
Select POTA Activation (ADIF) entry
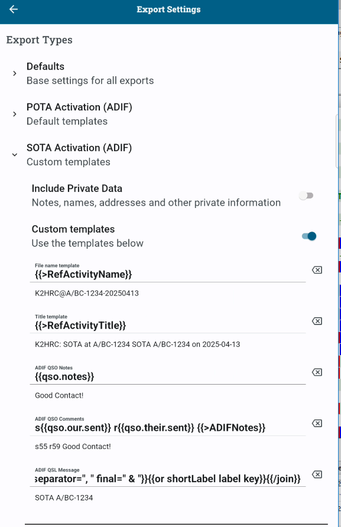tap(169, 114)
